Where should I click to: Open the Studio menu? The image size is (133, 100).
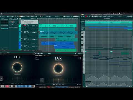pyautogui.click(x=30, y=13)
